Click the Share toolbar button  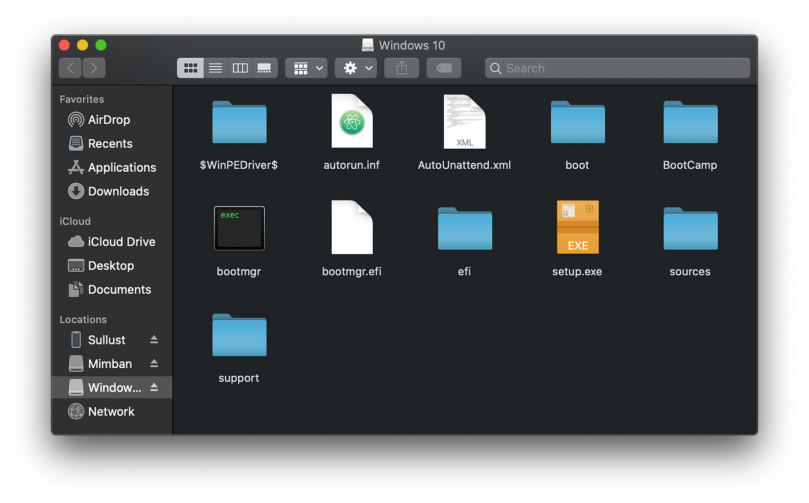402,68
